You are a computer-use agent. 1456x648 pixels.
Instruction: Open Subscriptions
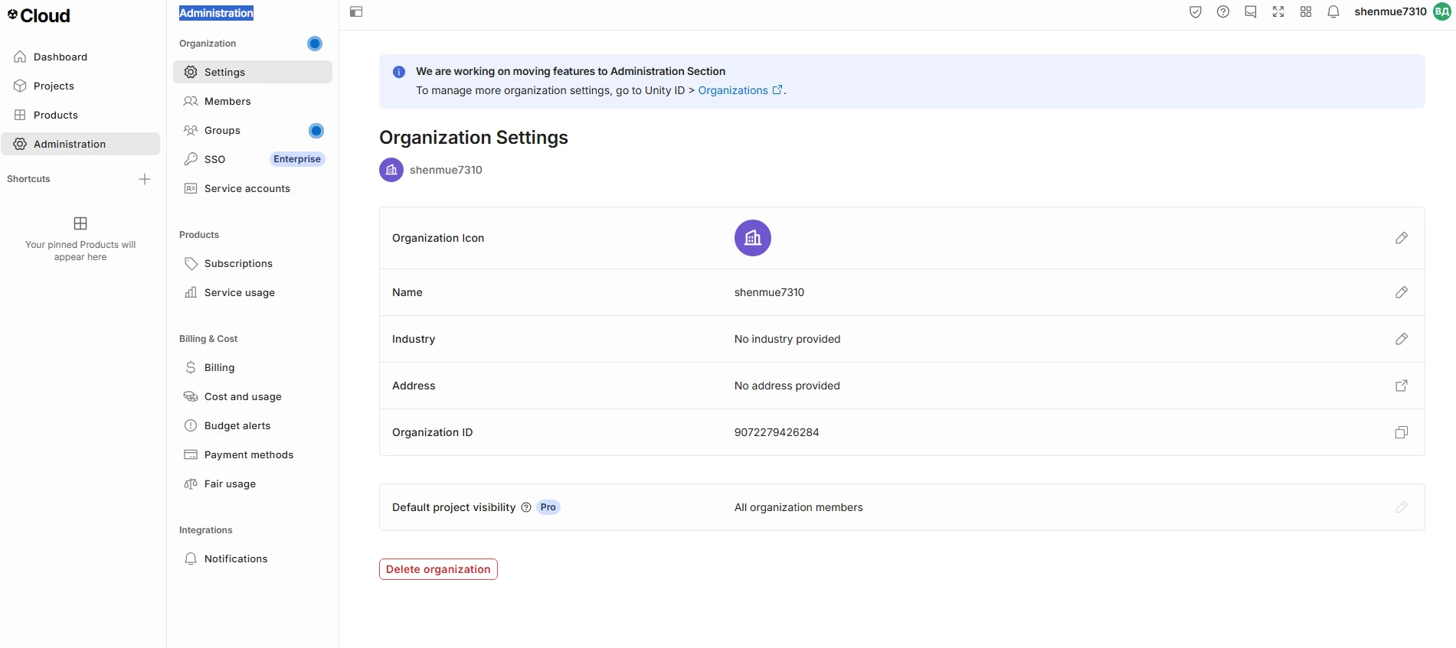(253, 263)
